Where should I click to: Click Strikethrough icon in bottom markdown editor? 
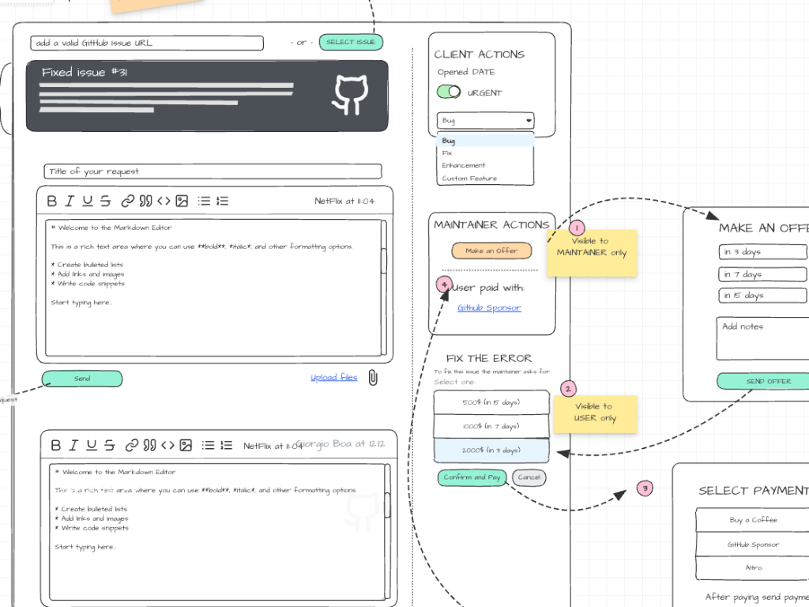(109, 445)
